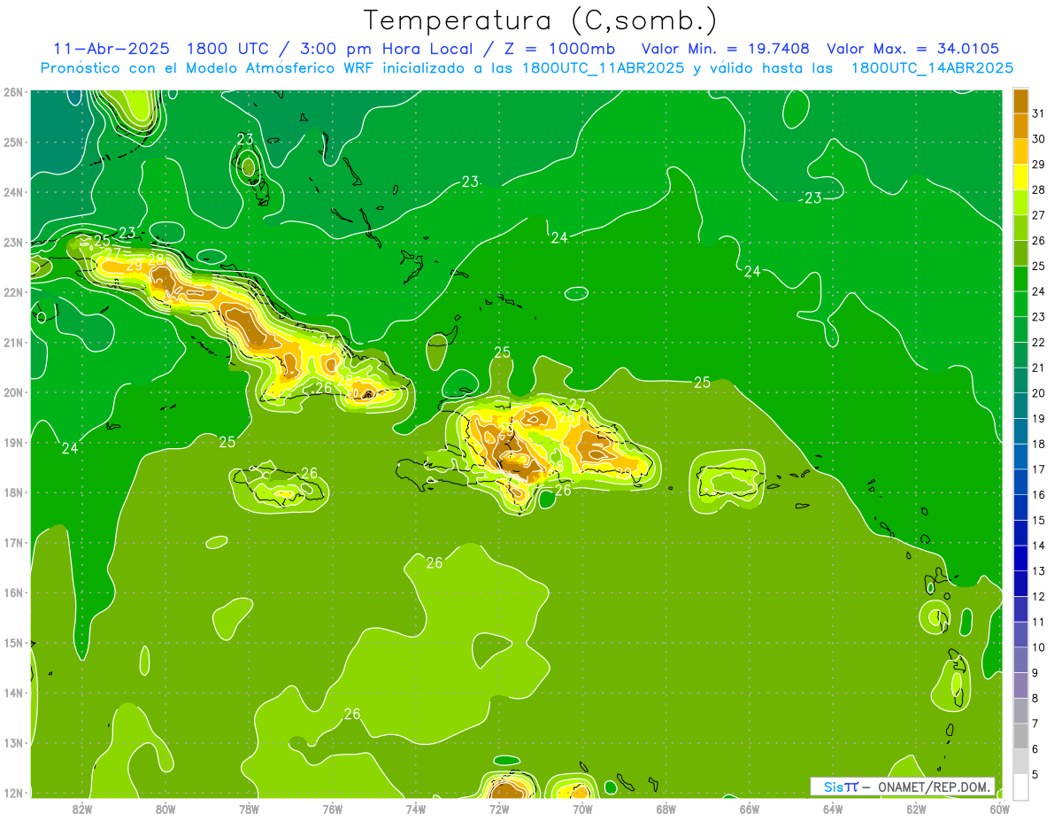
Task: Click the value '22' on the color legend
Action: 1039,343
